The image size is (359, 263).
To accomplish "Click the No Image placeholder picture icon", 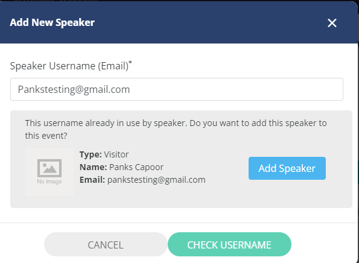I will pos(49,168).
